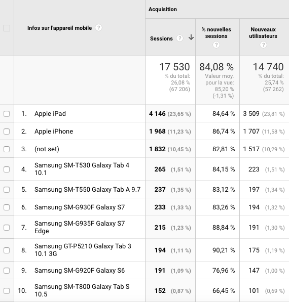The width and height of the screenshot is (289, 302).
Task: Click 76,96 % new sessions cell
Action: pyautogui.click(x=224, y=271)
